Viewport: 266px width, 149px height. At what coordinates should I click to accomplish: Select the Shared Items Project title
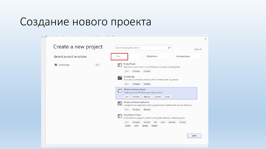pyautogui.click(x=132, y=115)
